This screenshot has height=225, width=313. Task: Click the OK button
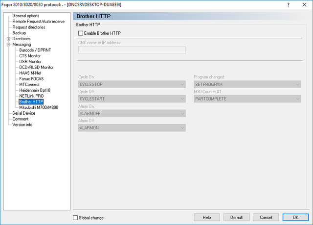[x=295, y=217]
